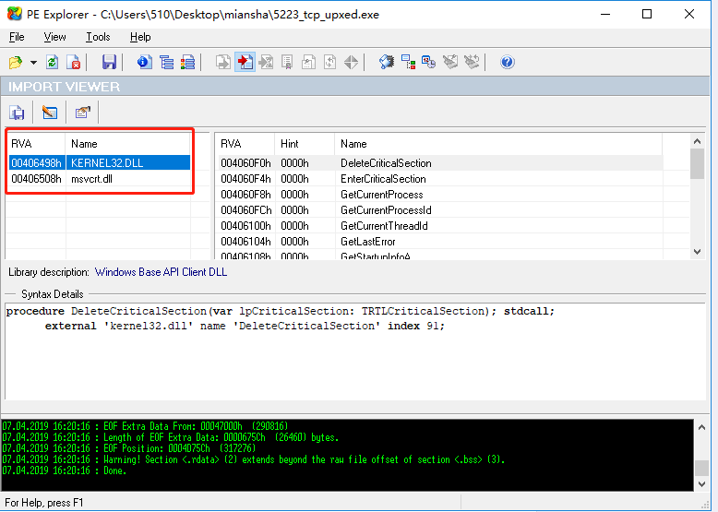
Task: Click the 'Warning! Section <.rdata>' log line
Action: [253, 459]
